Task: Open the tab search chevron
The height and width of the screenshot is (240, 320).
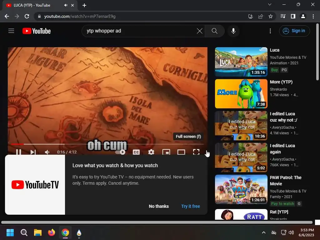Action: pyautogui.click(x=270, y=4)
